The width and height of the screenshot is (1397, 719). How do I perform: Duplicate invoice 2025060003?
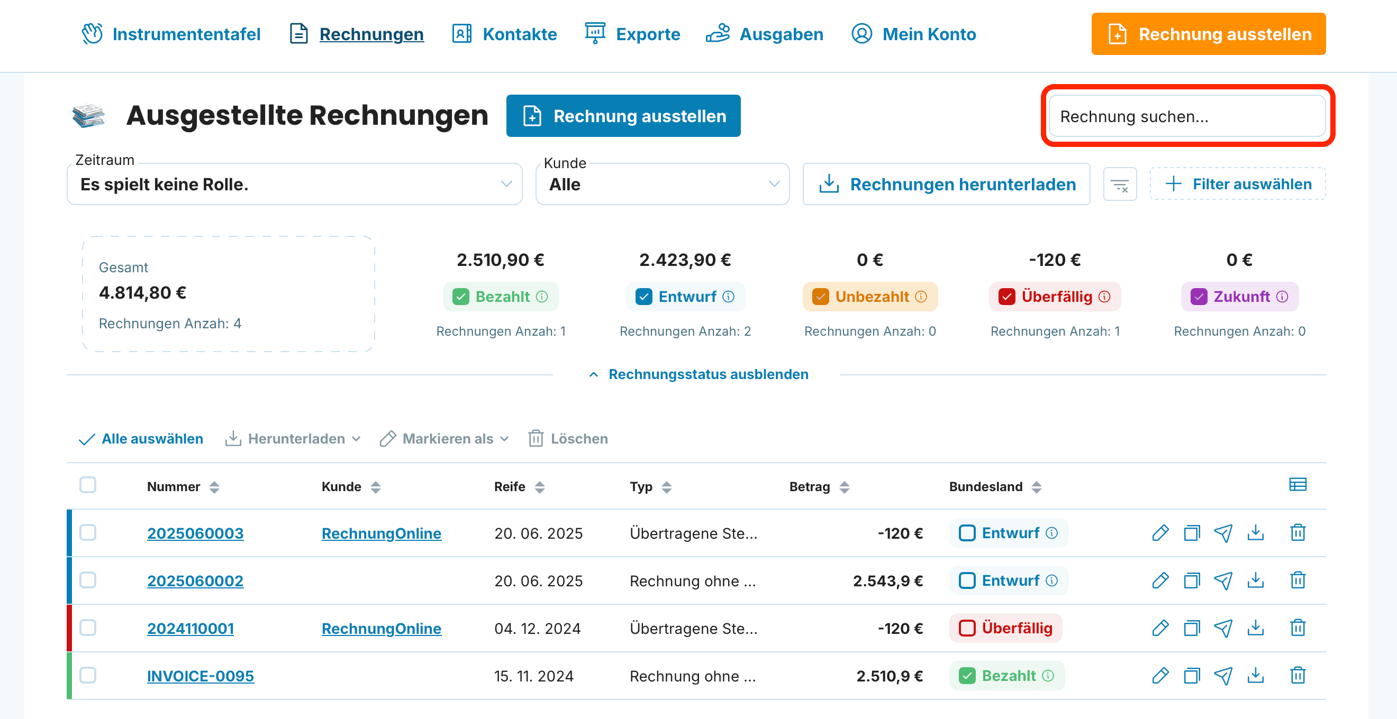click(x=1192, y=533)
